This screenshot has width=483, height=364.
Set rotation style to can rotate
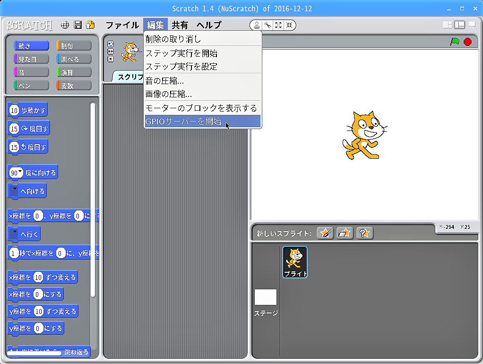tap(111, 44)
